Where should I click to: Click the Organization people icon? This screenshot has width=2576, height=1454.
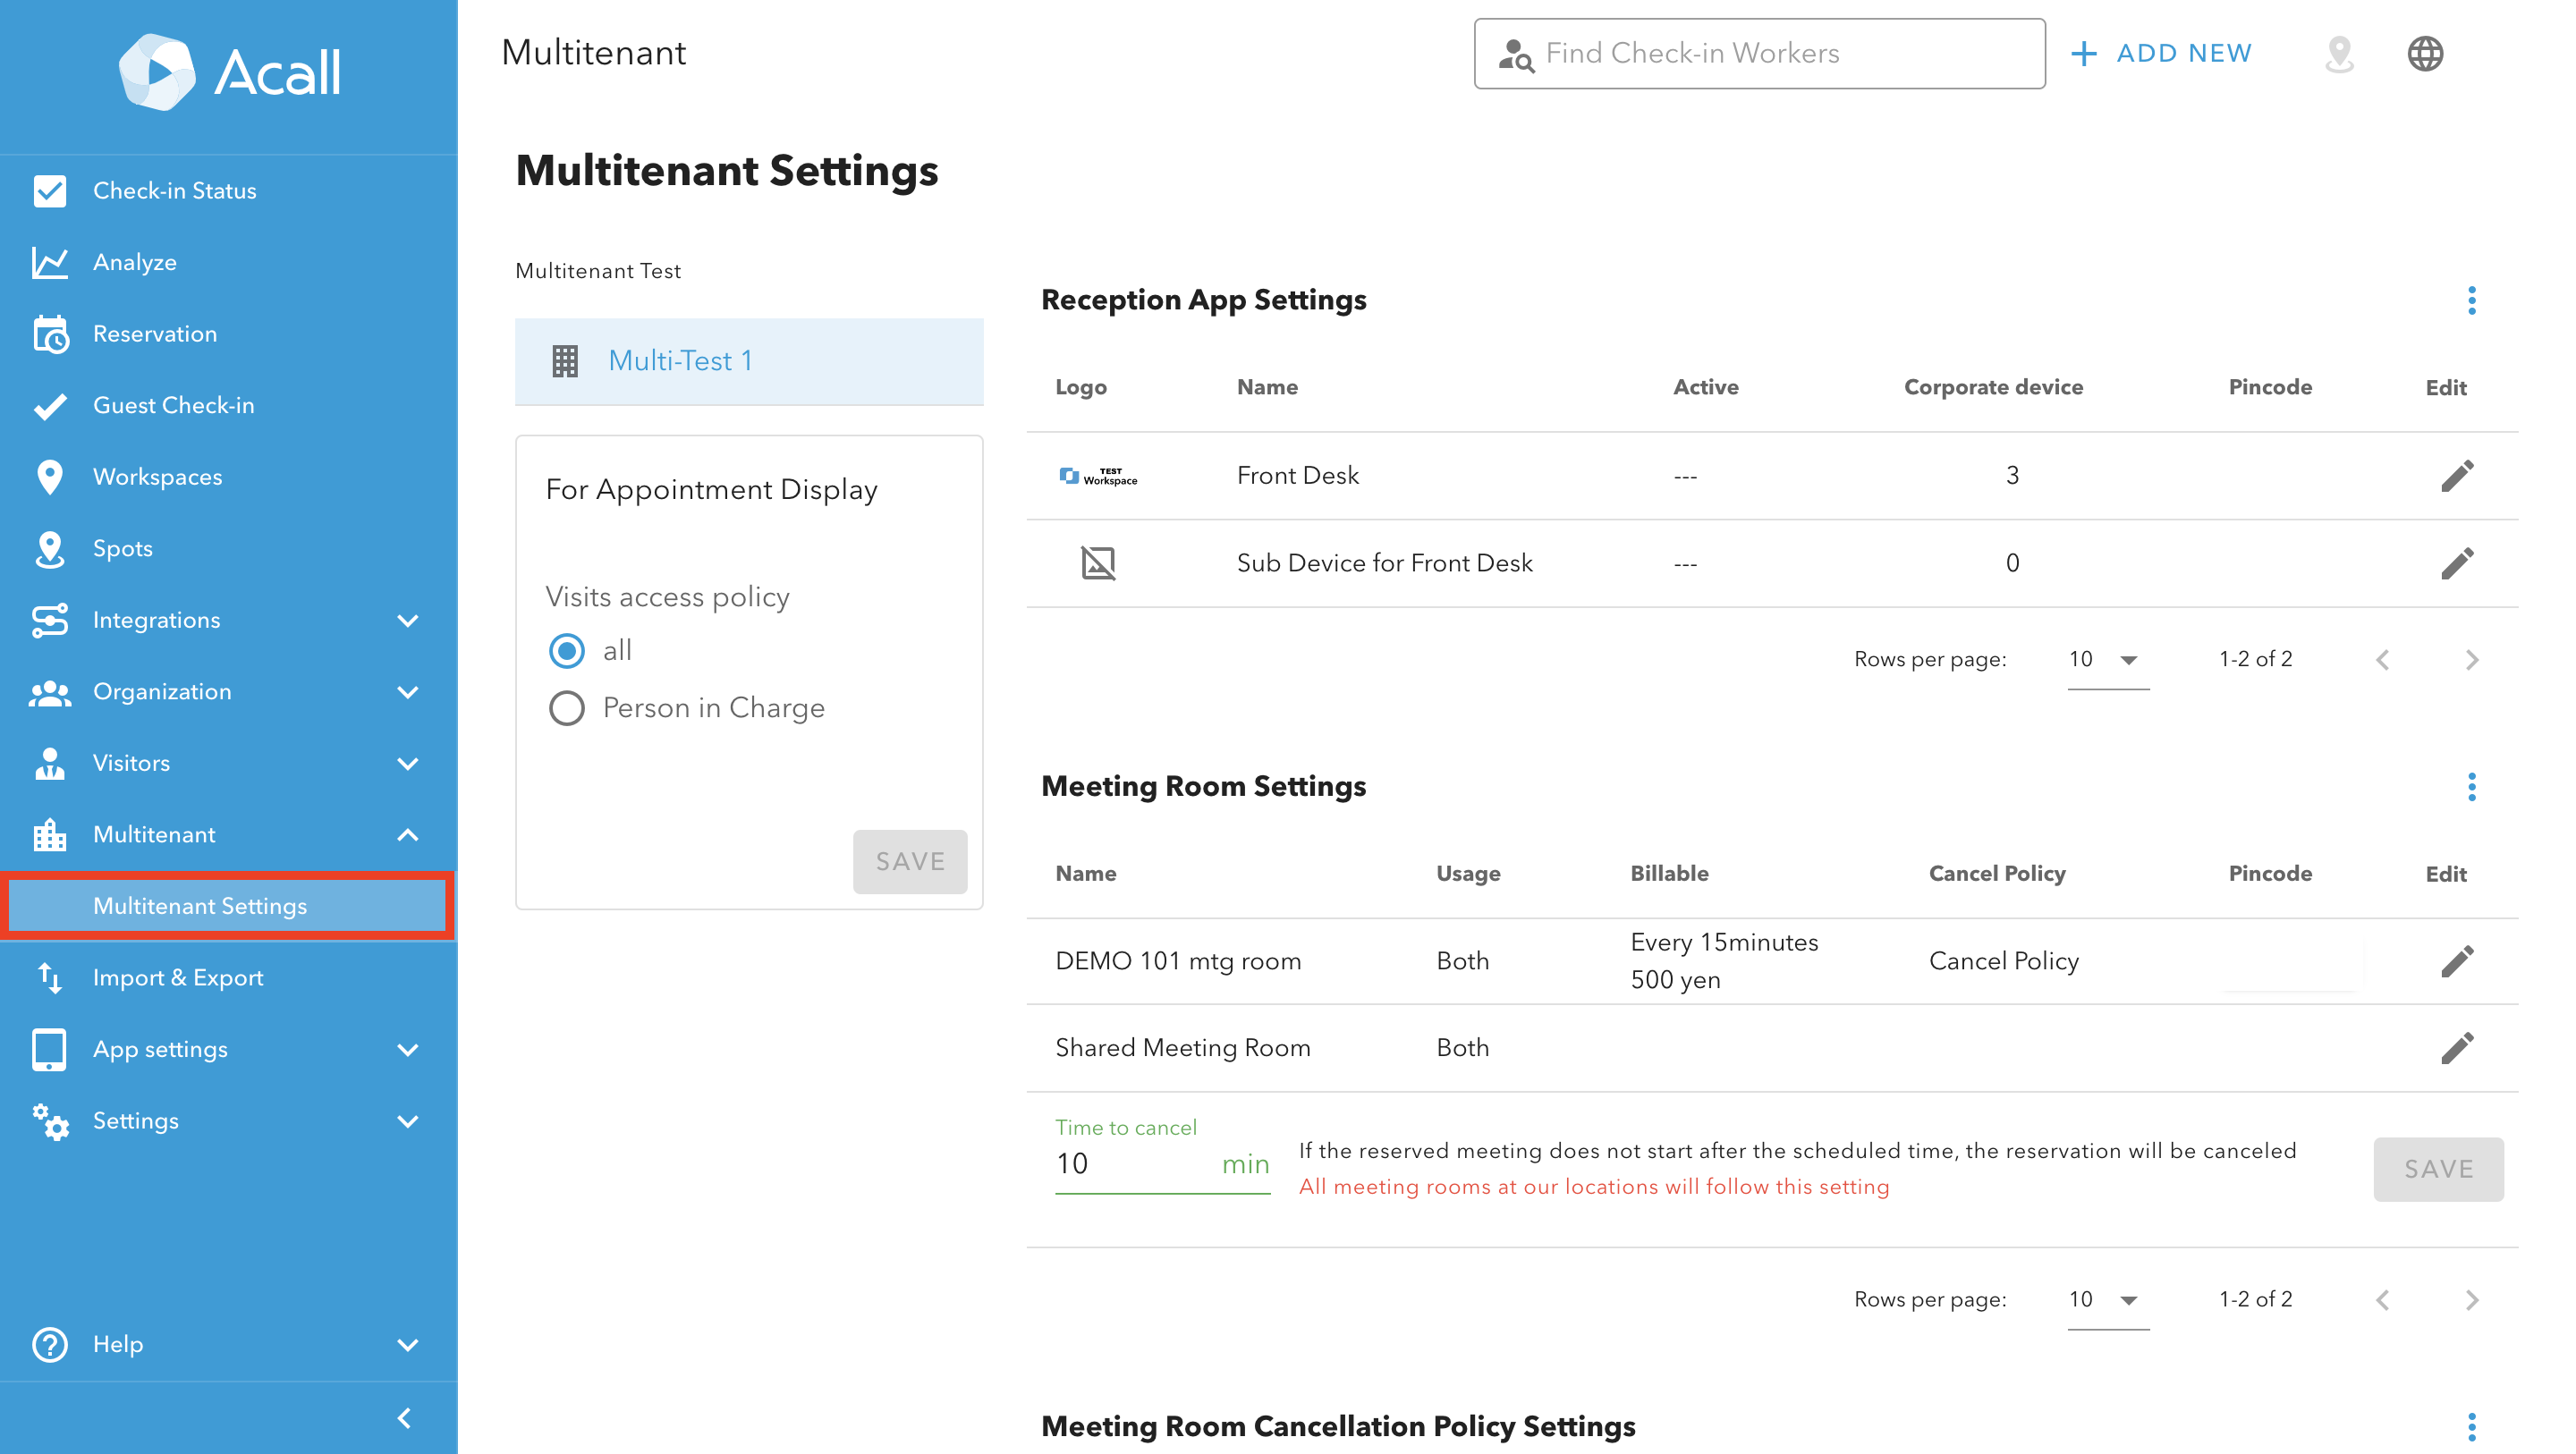[49, 692]
